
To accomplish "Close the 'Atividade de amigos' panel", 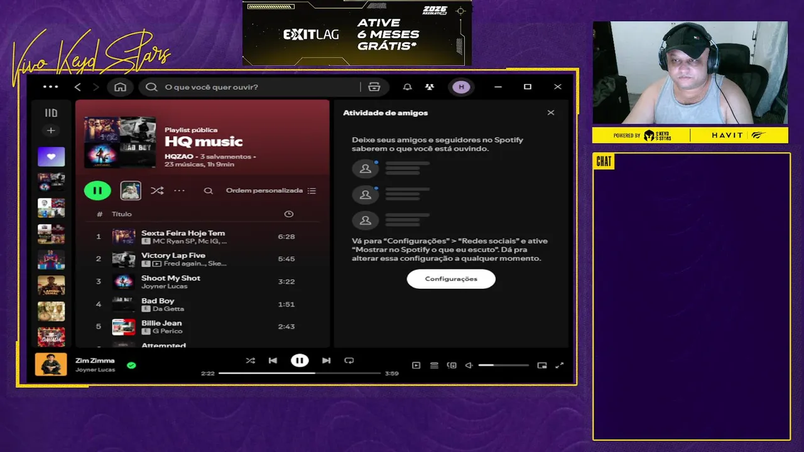I will coord(551,113).
